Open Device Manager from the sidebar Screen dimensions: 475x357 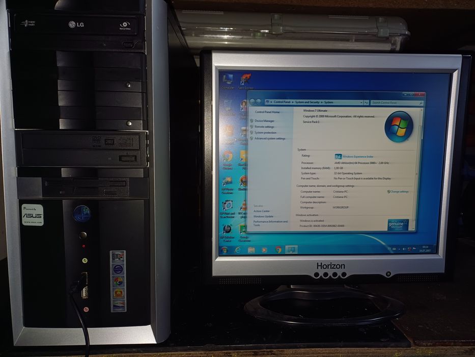coord(264,121)
